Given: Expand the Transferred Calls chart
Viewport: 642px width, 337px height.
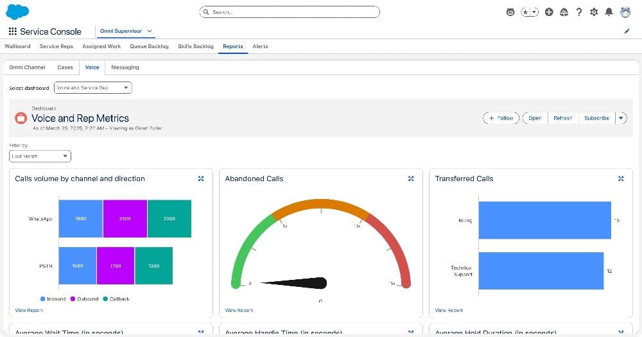Looking at the screenshot, I should click(621, 178).
